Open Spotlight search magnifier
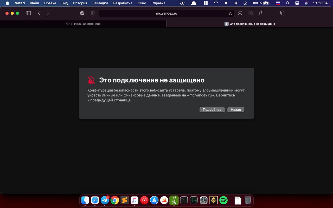The height and width of the screenshot is (208, 333). coord(287,3)
